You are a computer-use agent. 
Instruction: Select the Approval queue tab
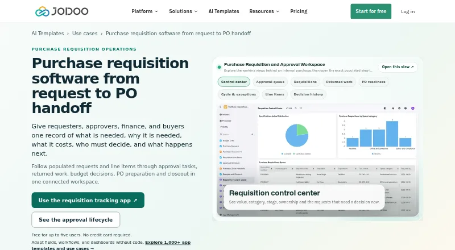point(270,82)
